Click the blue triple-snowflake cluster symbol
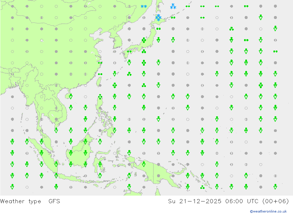 (x=173, y=6)
